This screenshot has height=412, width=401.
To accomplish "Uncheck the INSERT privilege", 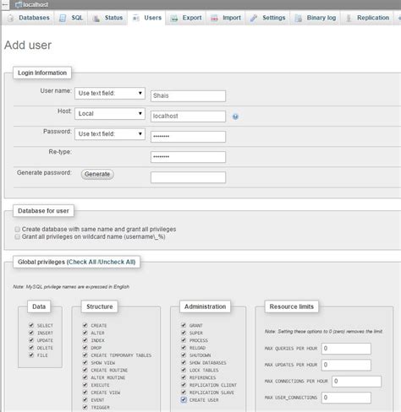I will coord(31,333).
